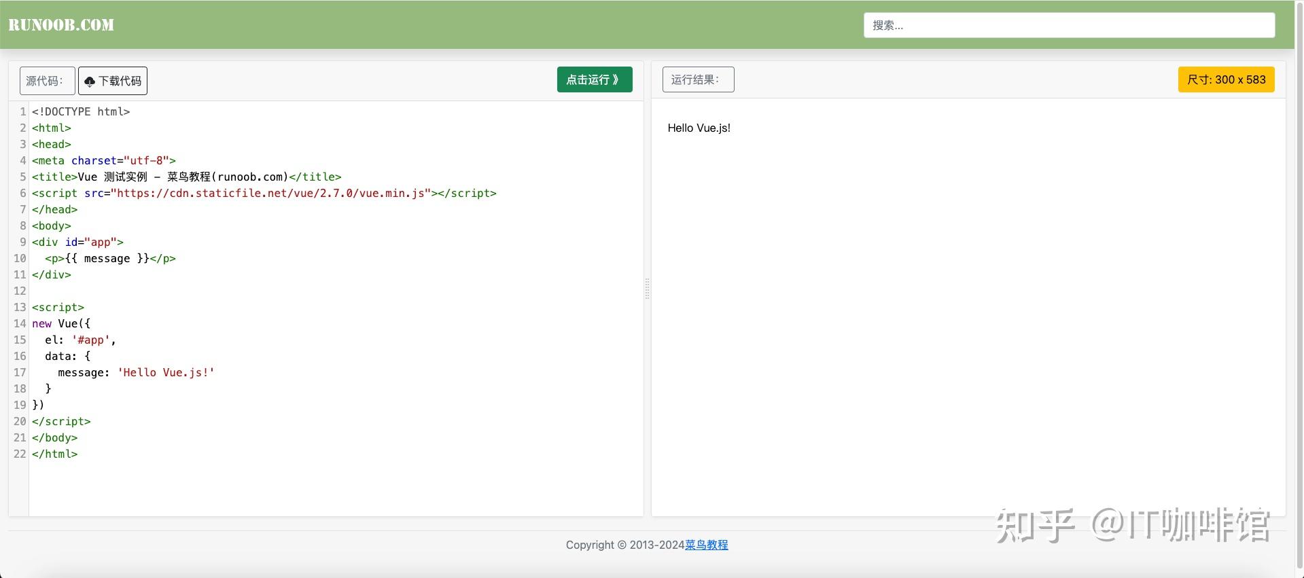The width and height of the screenshot is (1304, 578).
Task: Click the title line with Vue 测试实例
Action: pyautogui.click(x=187, y=177)
